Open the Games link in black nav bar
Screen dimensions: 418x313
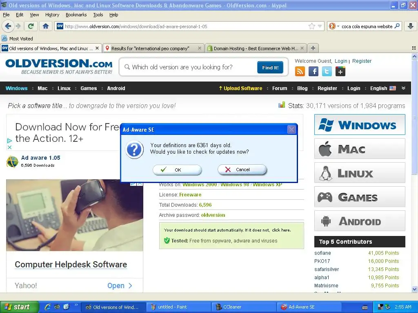(x=89, y=88)
